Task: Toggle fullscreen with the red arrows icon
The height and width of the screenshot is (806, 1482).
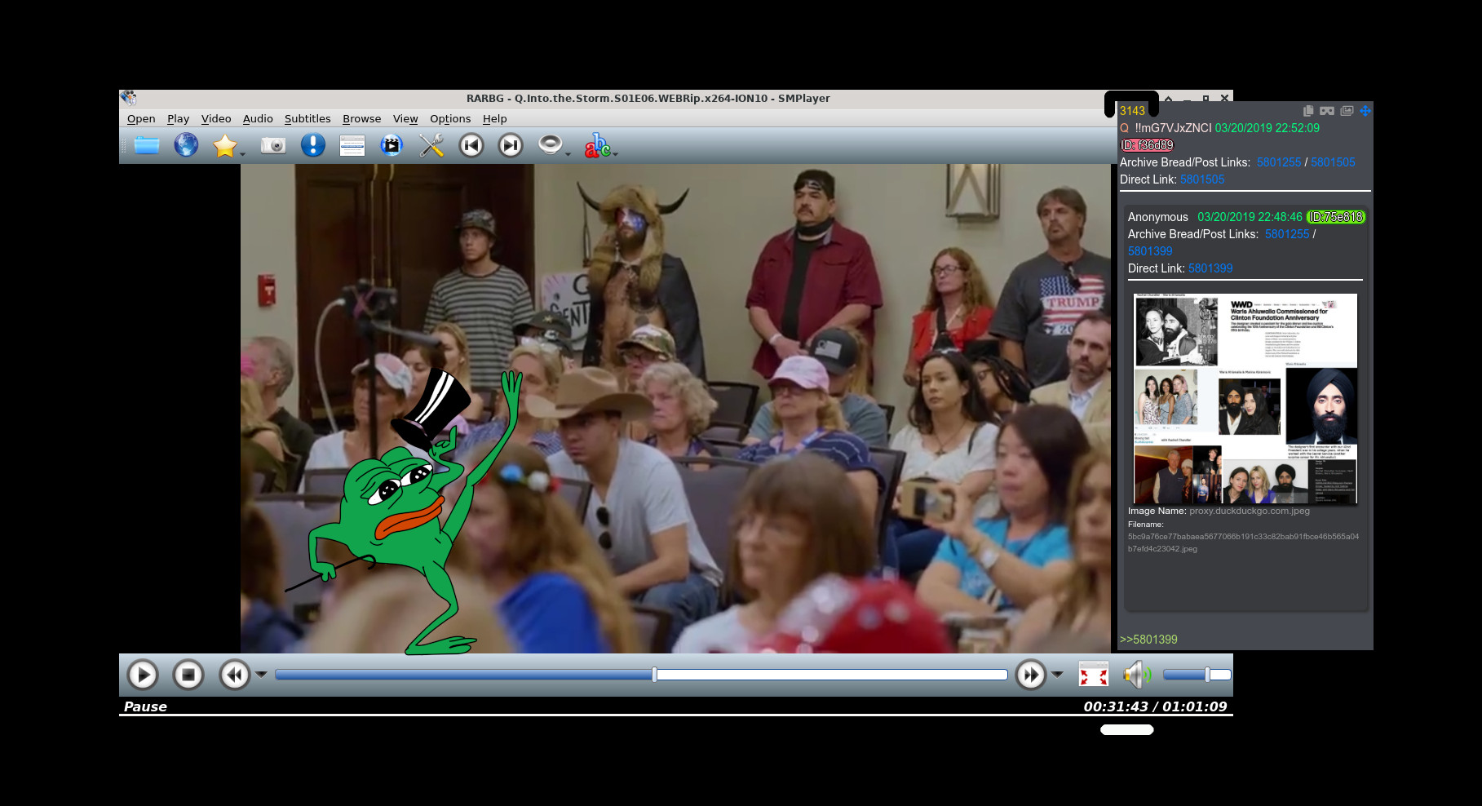Action: point(1094,675)
